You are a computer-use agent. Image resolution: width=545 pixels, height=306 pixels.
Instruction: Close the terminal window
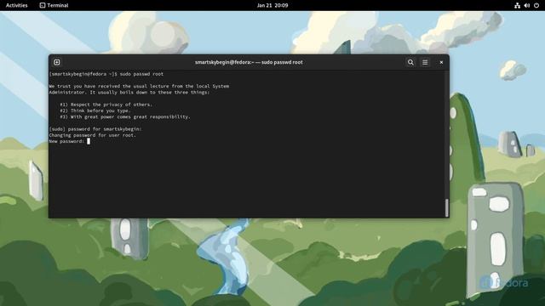pyautogui.click(x=441, y=62)
